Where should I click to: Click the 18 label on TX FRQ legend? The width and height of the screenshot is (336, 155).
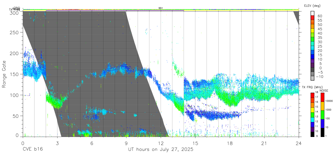(x=317, y=92)
